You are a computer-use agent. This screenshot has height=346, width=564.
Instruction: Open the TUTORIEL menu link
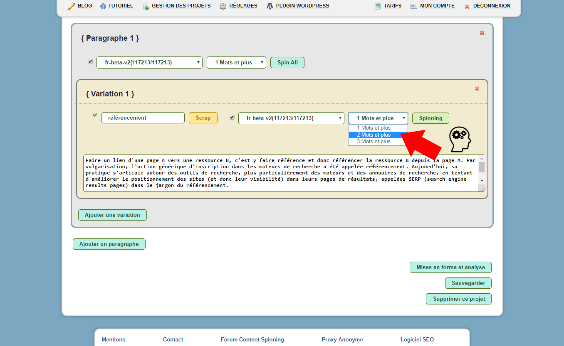click(x=121, y=6)
